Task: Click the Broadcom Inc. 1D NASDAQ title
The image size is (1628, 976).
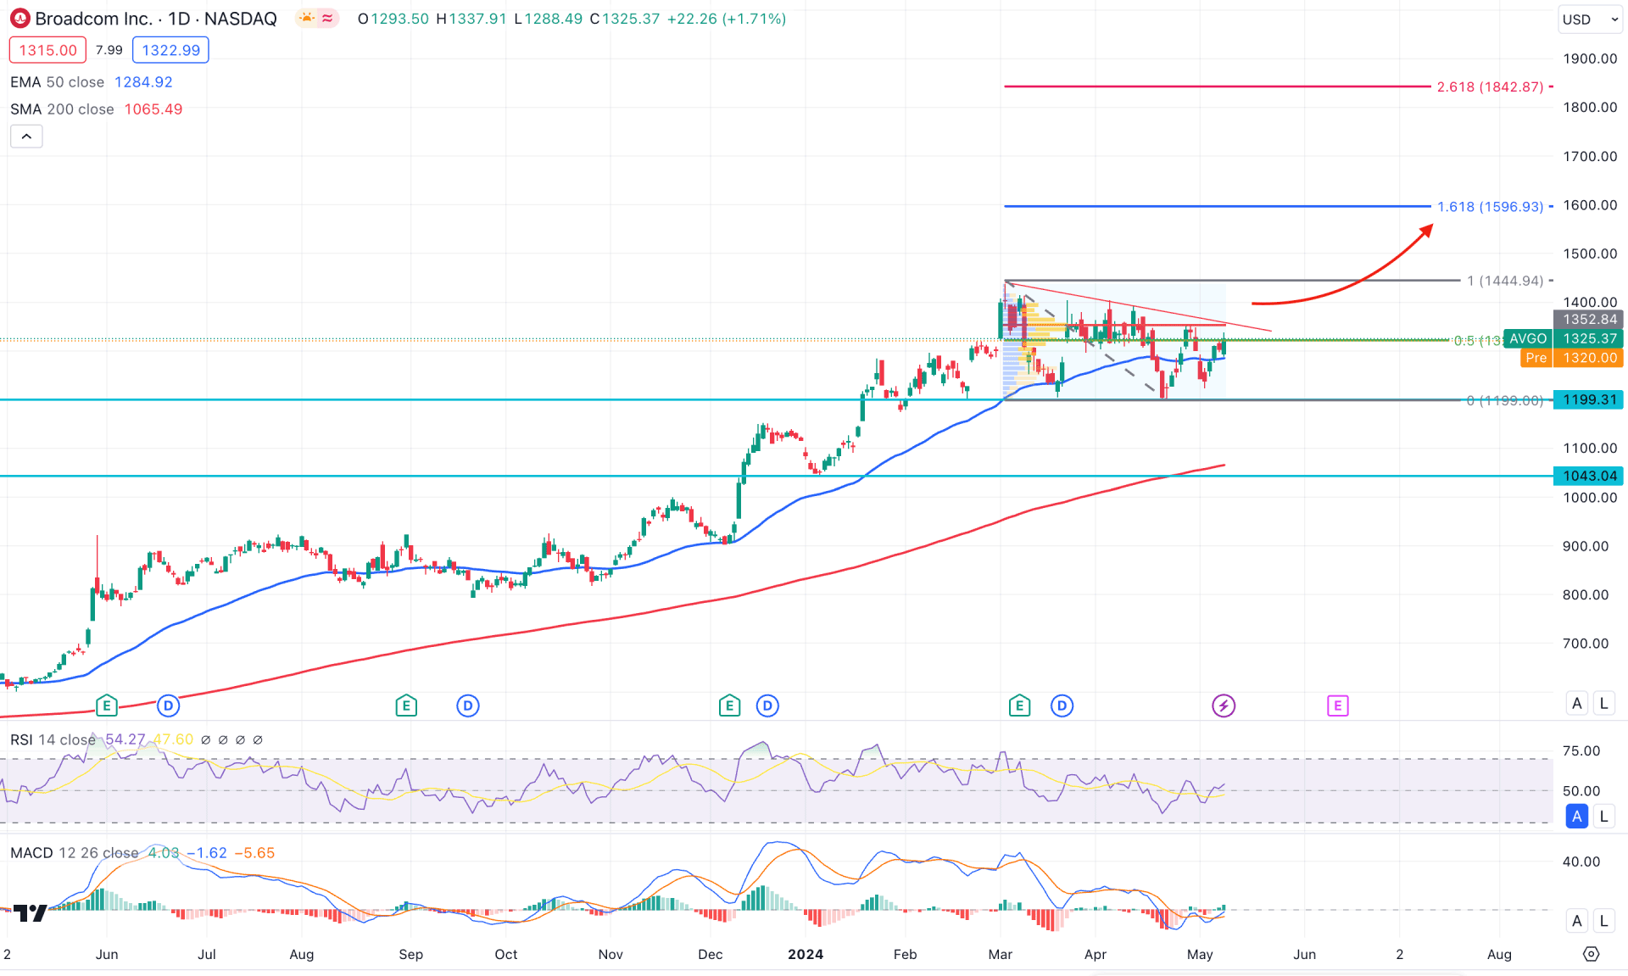Action: point(156,19)
